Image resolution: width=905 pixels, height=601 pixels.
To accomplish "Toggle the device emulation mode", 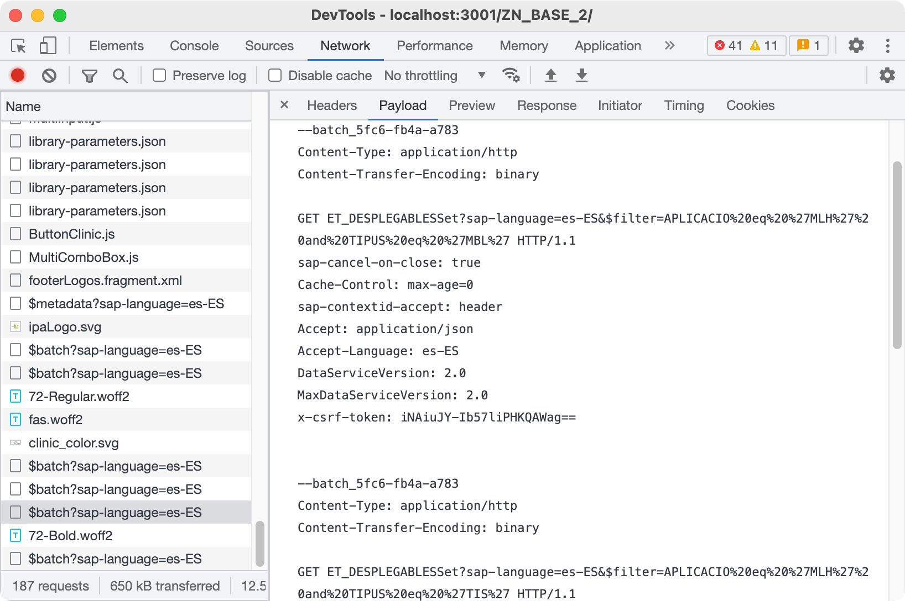I will tap(48, 46).
